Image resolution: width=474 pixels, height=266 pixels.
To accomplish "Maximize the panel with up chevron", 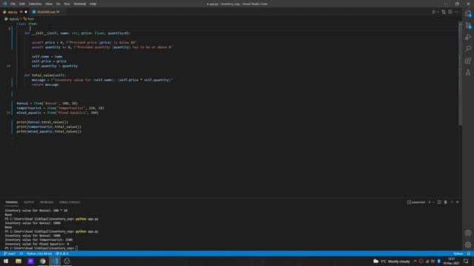I will (452, 202).
